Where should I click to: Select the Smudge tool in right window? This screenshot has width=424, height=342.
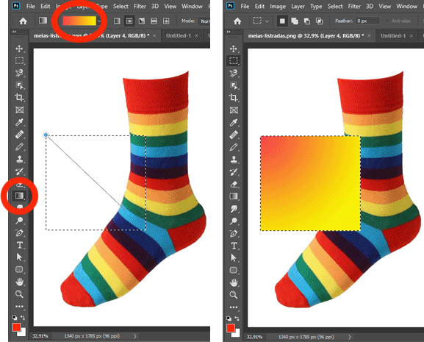(234, 209)
